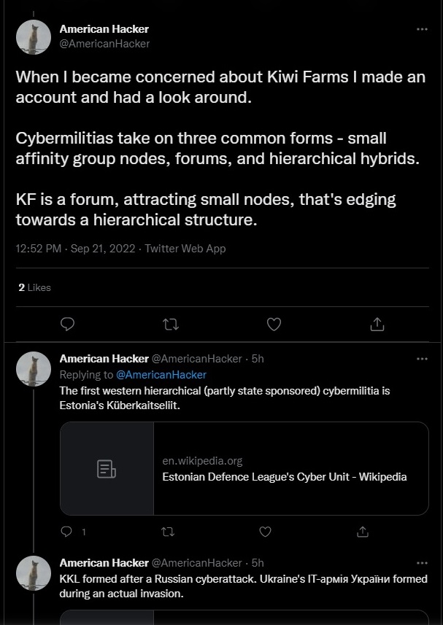Image resolution: width=443 pixels, height=625 pixels.
Task: Retweet the Estonia cybermilitia tweet
Action: (167, 532)
